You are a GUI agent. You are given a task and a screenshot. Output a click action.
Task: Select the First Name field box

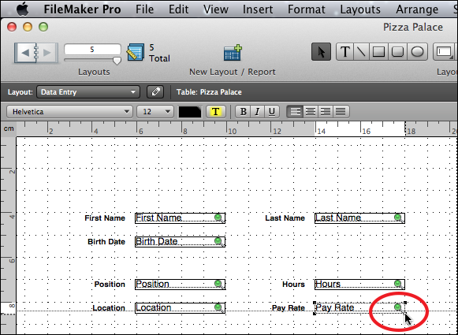coord(180,218)
